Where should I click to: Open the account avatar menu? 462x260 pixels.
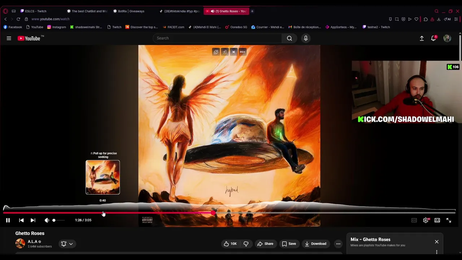pos(447,38)
